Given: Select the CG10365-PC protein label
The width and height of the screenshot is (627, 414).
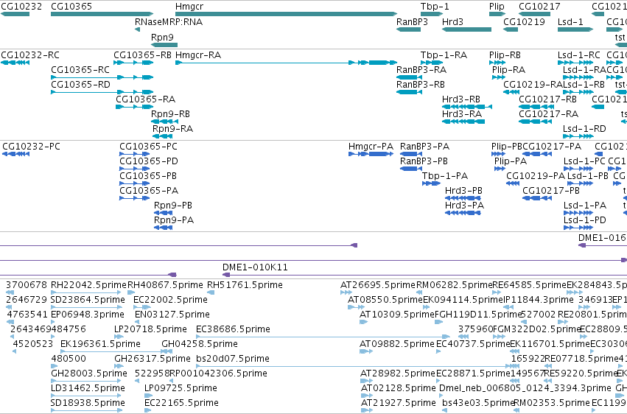Looking at the screenshot, I should [x=148, y=147].
